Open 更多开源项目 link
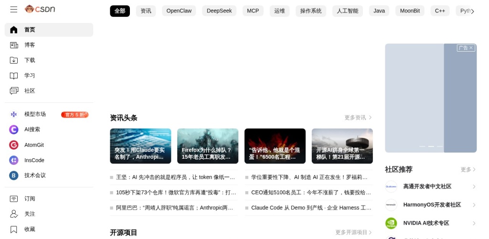The height and width of the screenshot is (239, 489). [x=354, y=232]
